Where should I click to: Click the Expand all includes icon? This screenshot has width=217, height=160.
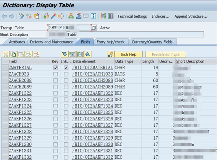pyautogui.click(x=64, y=54)
